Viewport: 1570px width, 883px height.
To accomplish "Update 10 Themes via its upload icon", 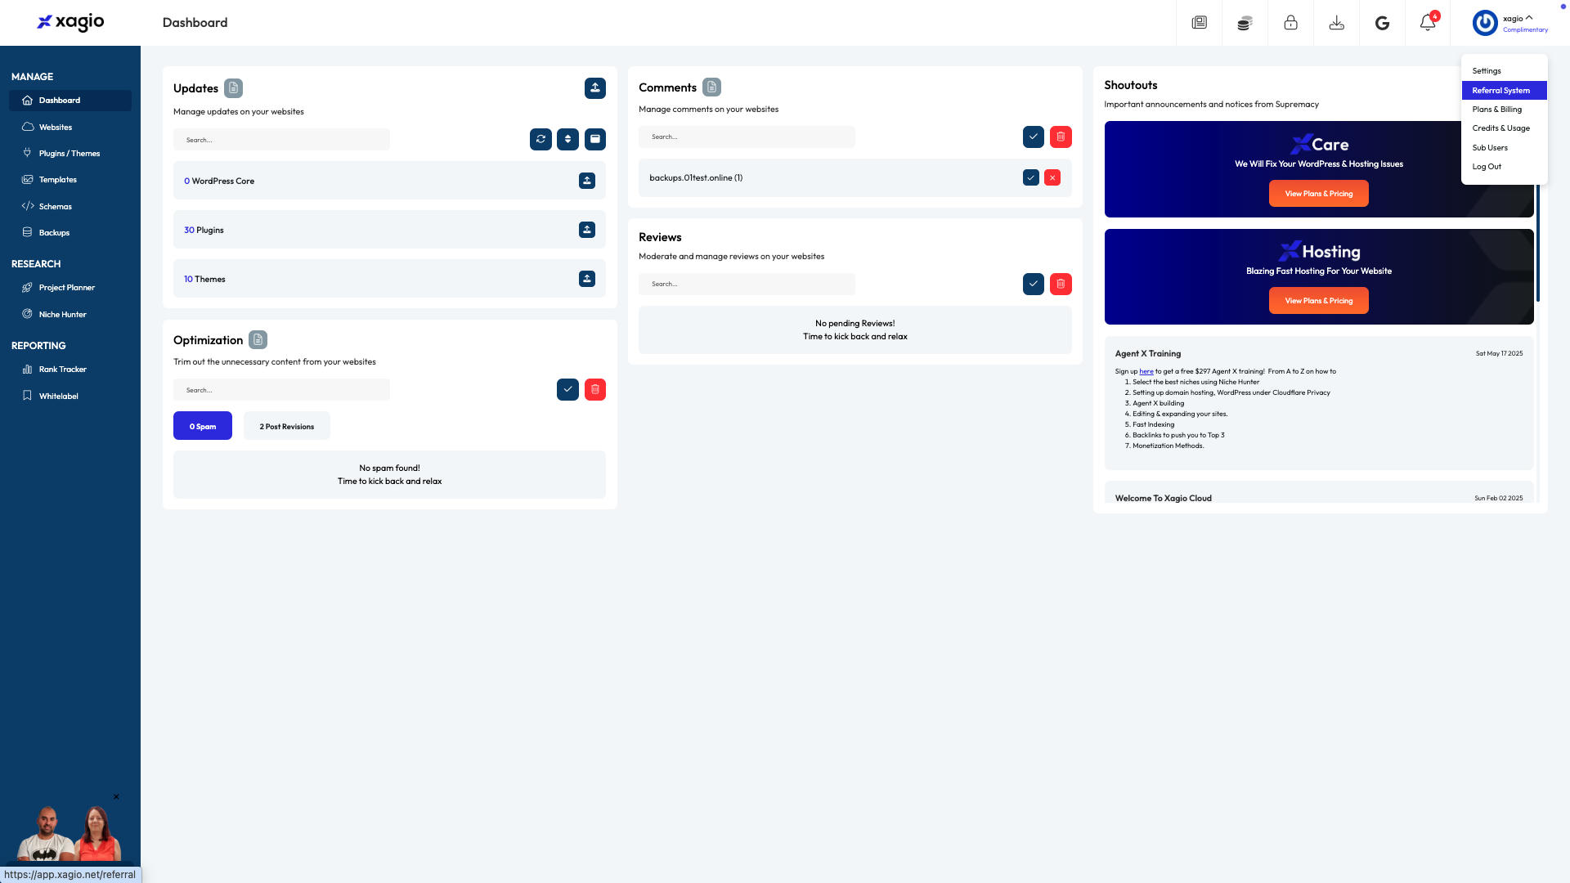I will (587, 279).
